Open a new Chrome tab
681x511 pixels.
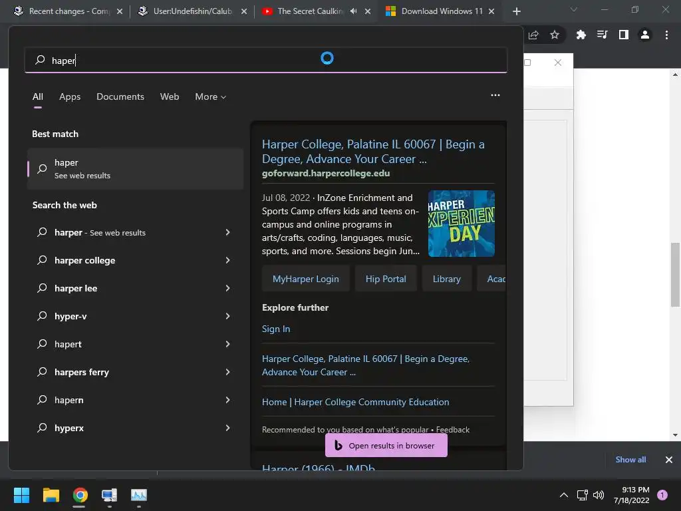pos(516,11)
